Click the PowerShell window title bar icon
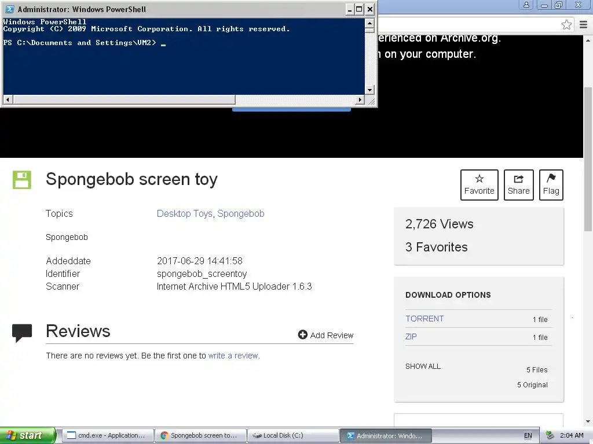 pos(10,9)
